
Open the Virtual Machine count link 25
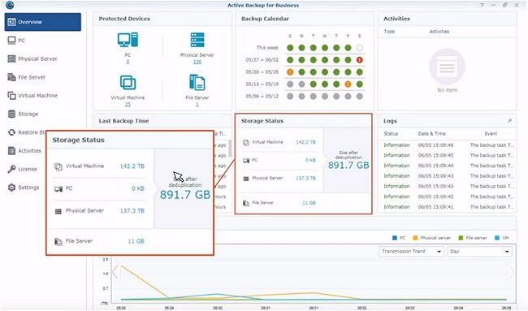point(128,105)
